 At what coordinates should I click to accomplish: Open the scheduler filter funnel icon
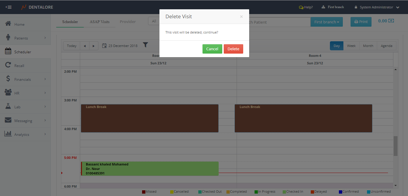145,45
